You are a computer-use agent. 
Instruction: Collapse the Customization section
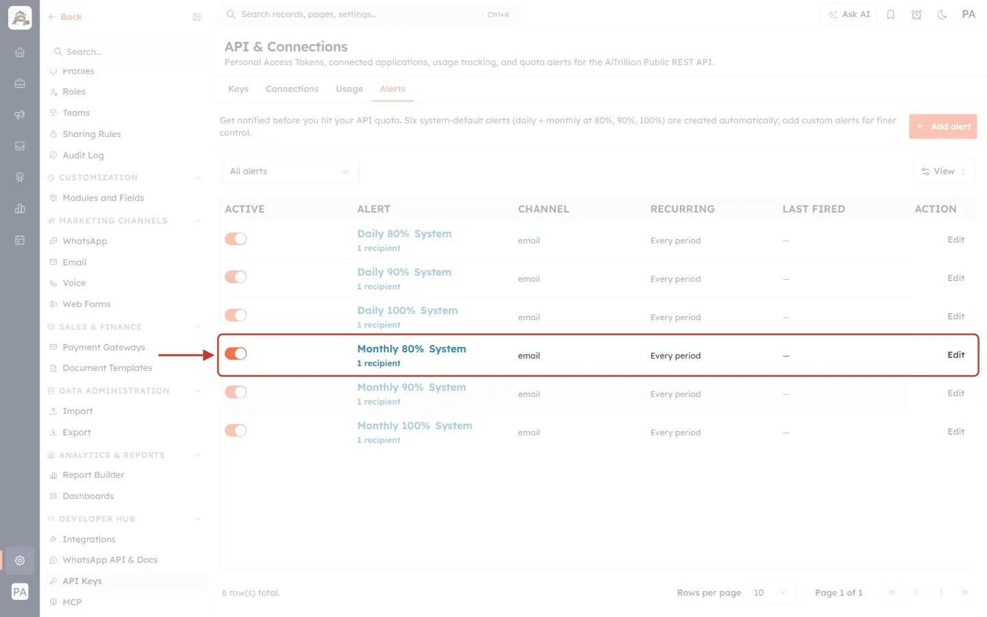(x=198, y=178)
